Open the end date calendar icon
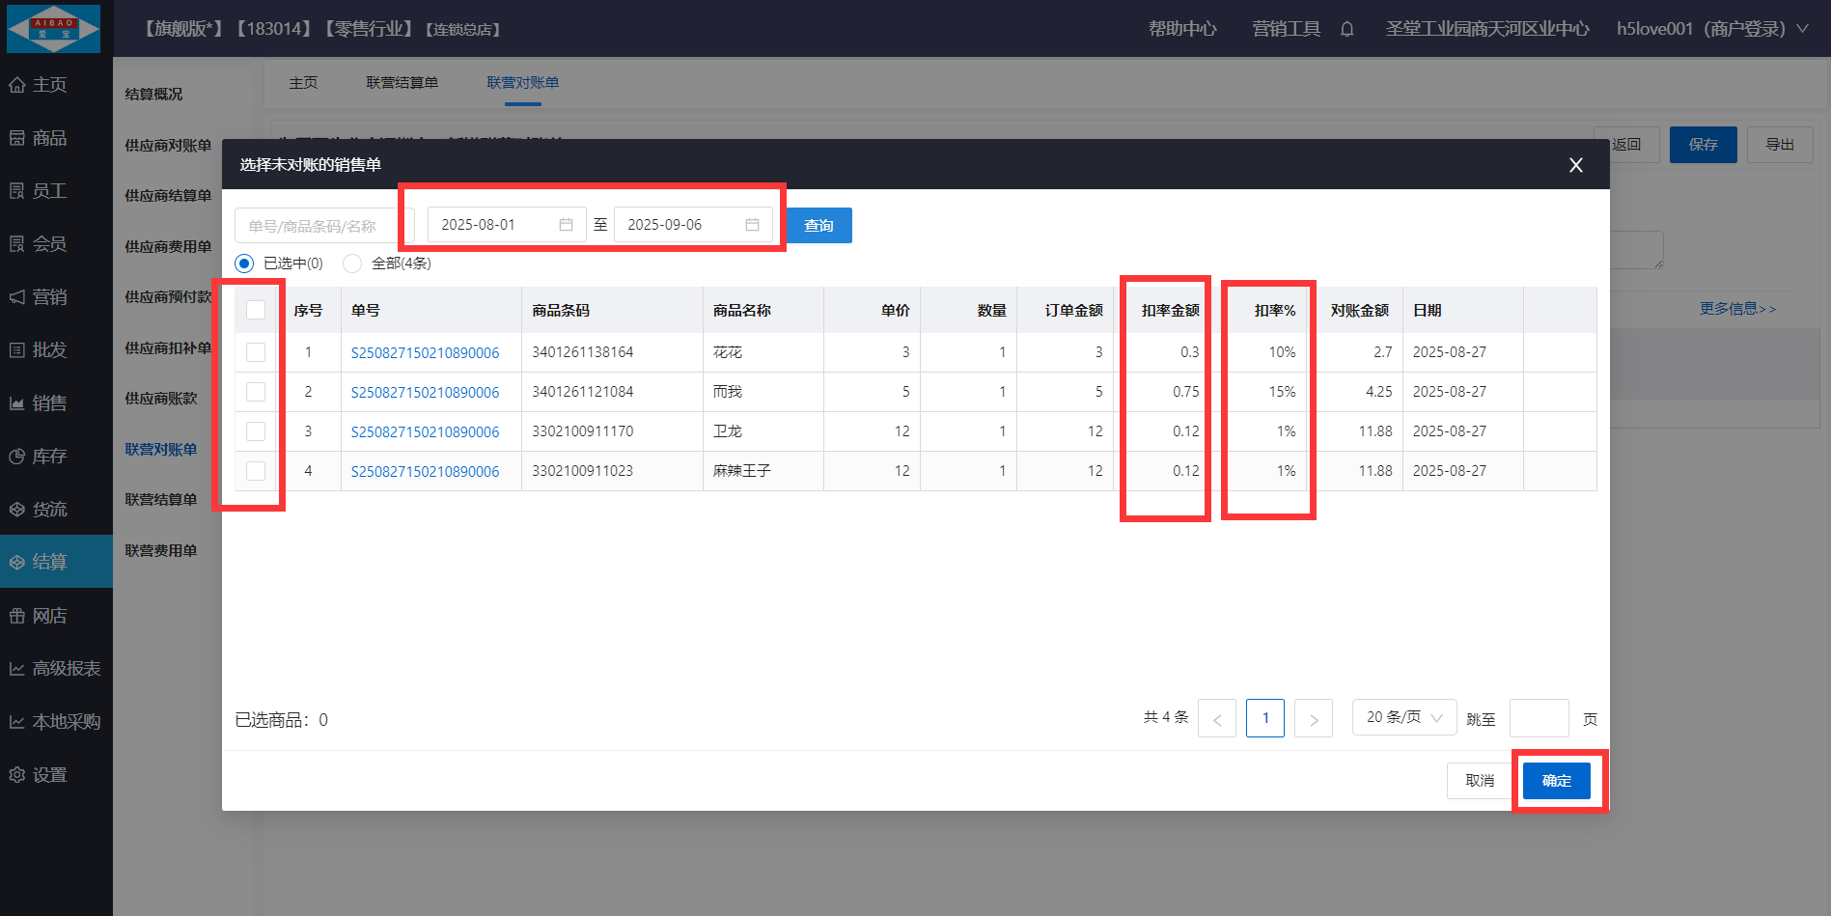Image resolution: width=1831 pixels, height=916 pixels. 752,225
